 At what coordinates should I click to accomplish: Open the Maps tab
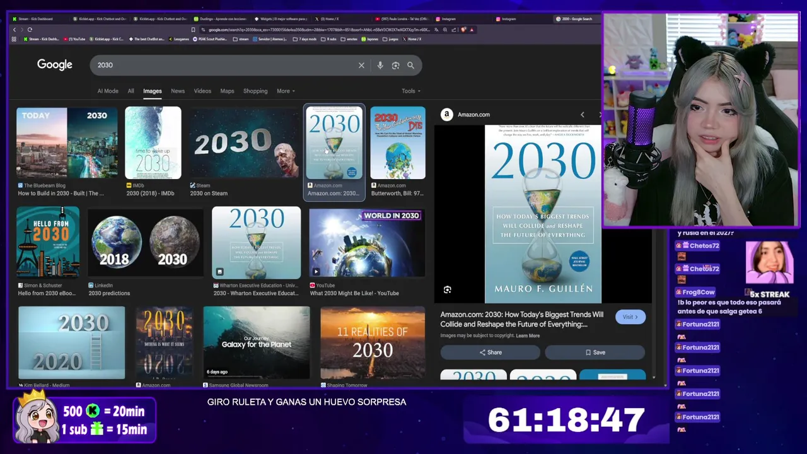click(x=227, y=91)
